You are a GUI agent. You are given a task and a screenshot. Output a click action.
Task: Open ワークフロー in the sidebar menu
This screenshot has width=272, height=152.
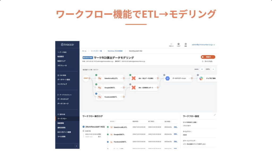pos(62,119)
